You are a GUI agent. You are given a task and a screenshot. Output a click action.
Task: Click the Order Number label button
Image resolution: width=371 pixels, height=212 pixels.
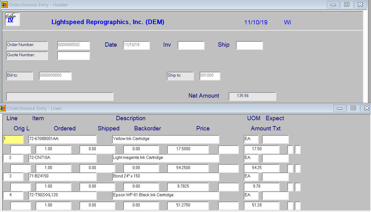27,45
